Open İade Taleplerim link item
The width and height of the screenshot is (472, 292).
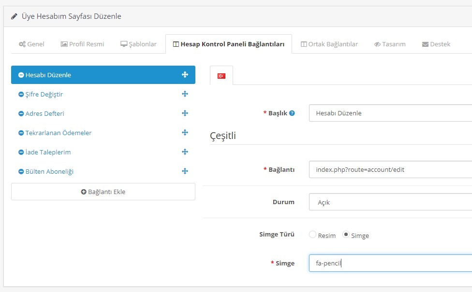[x=103, y=153]
